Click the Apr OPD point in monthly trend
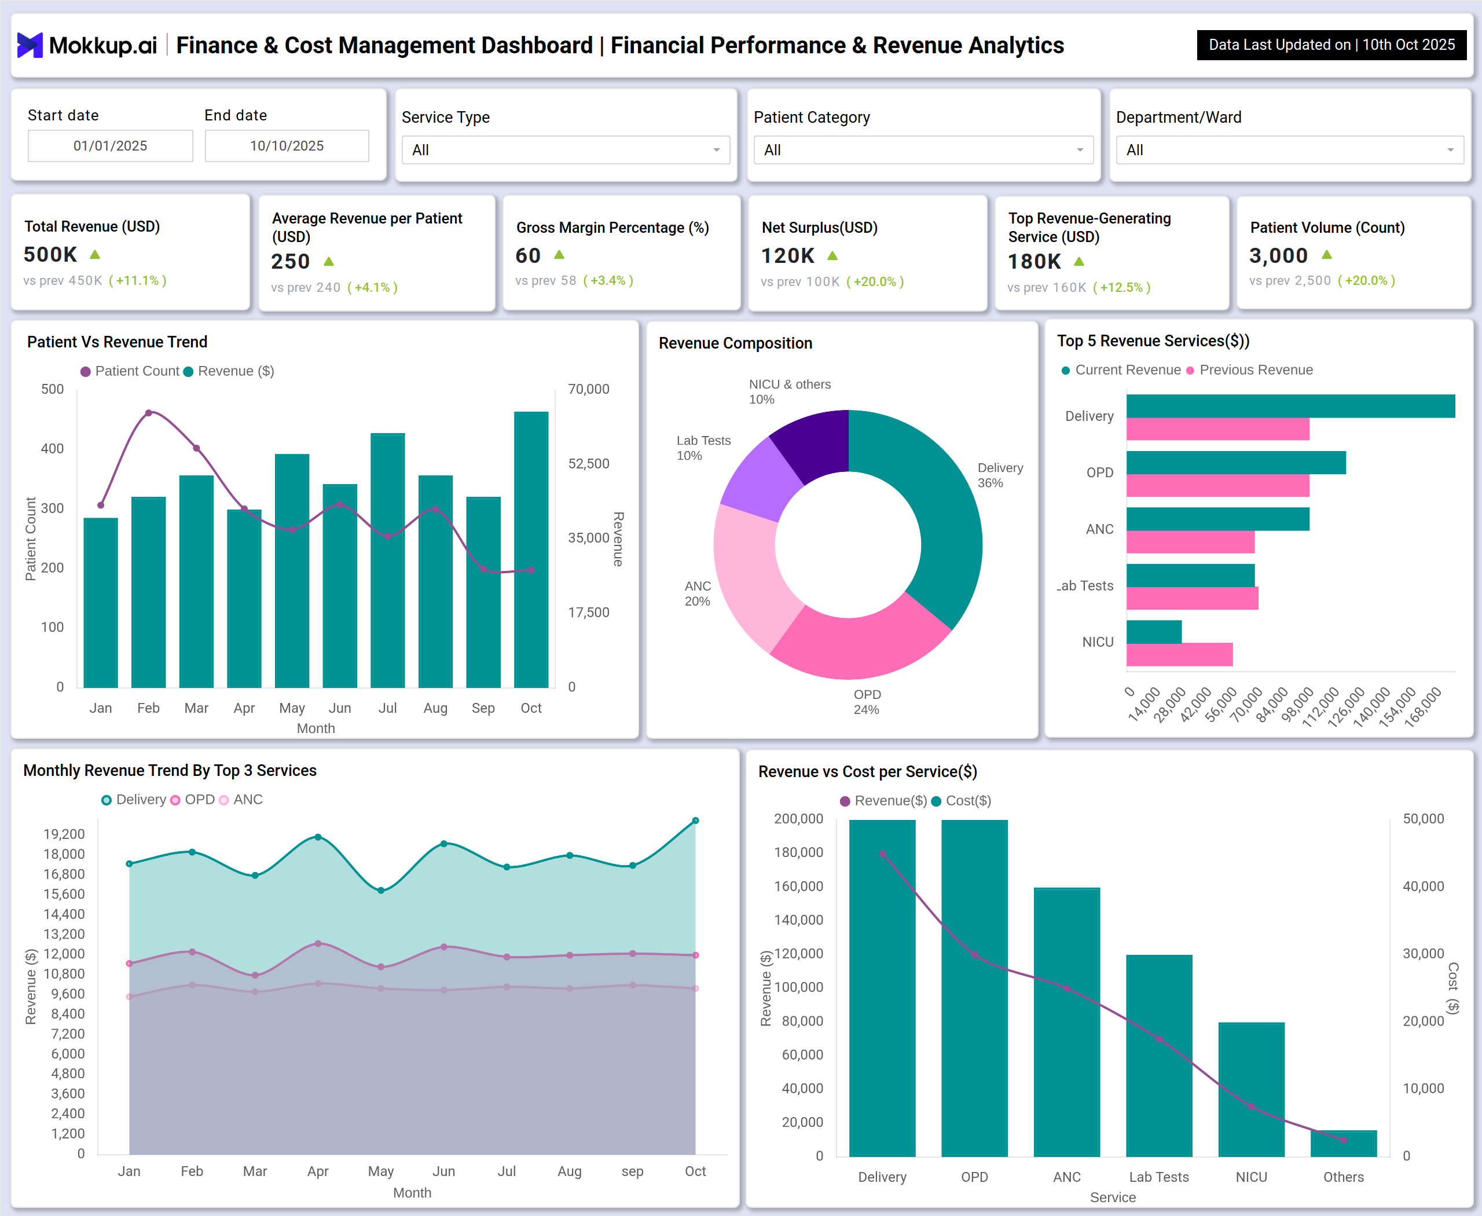This screenshot has height=1216, width=1482. [318, 943]
